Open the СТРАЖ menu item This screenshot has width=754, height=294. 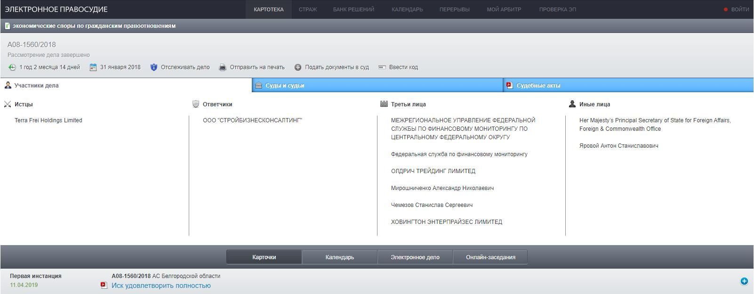click(308, 9)
